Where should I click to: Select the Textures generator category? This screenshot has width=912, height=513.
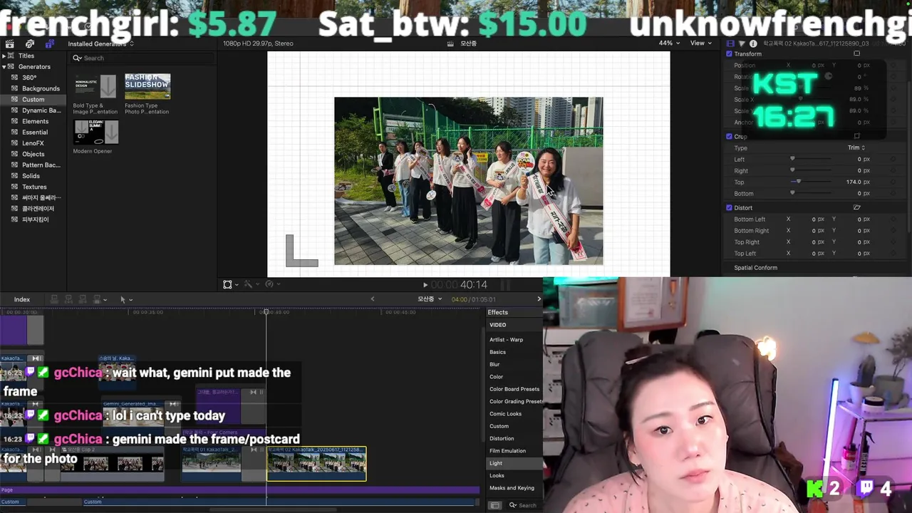click(x=33, y=187)
